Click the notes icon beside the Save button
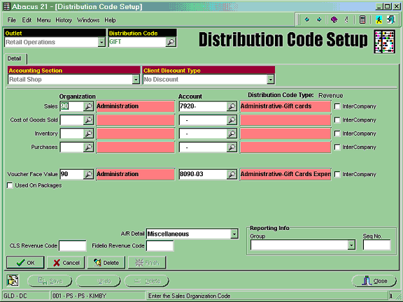The image size is (403, 302). (13, 280)
